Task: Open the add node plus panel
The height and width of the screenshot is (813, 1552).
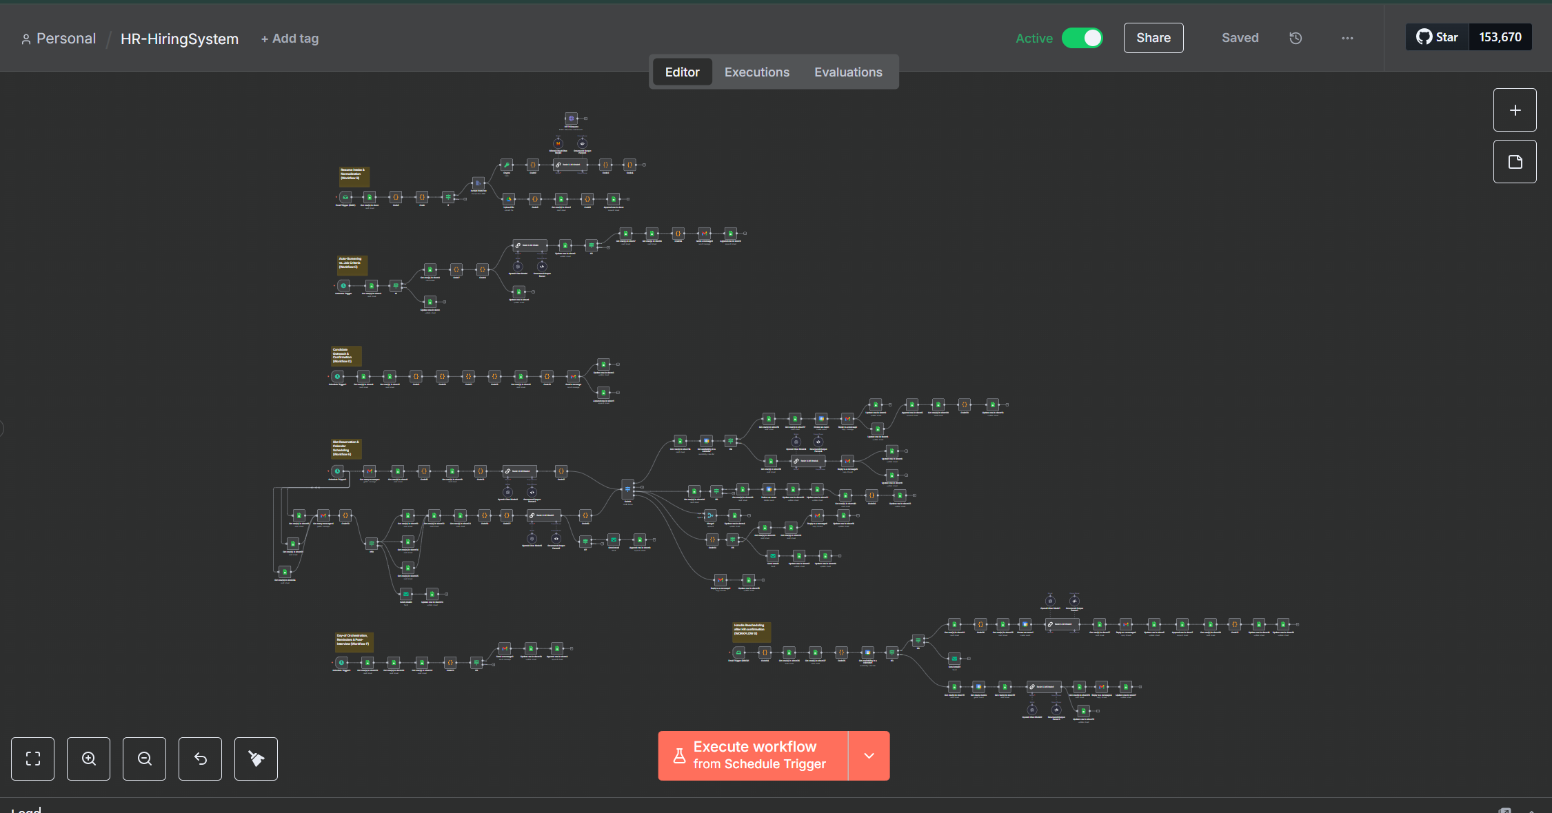Action: click(x=1514, y=110)
